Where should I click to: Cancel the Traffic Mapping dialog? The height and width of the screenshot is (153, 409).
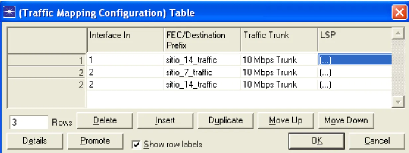pyautogui.click(x=377, y=141)
